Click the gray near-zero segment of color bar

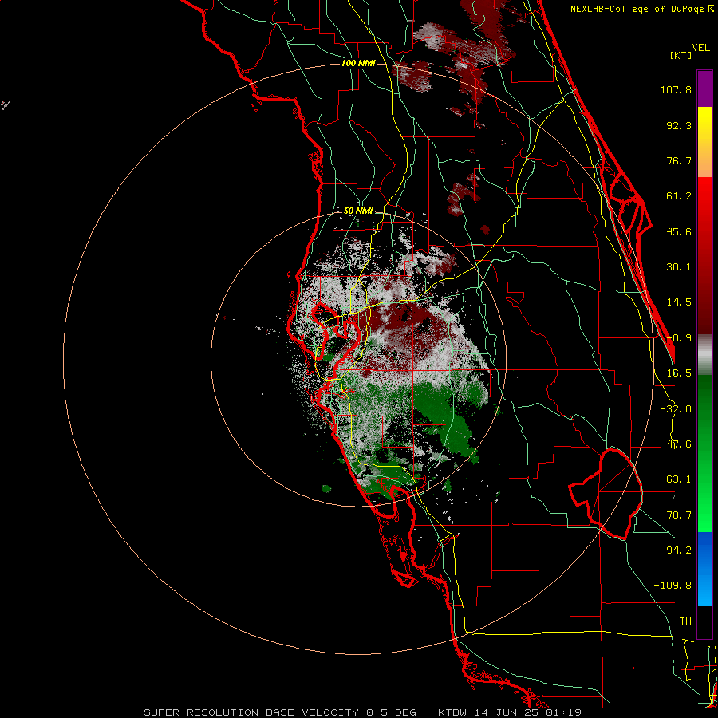click(704, 355)
